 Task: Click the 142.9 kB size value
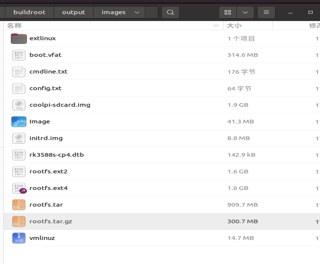point(241,155)
